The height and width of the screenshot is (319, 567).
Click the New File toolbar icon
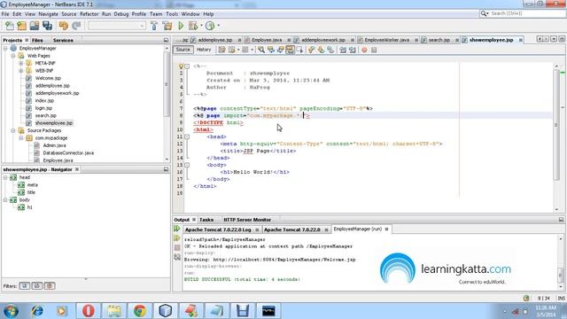pyautogui.click(x=10, y=26)
